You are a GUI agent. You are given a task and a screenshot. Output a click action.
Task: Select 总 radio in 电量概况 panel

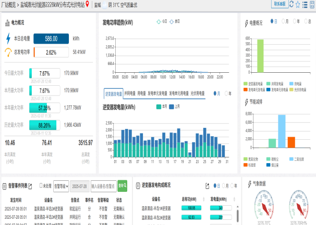pos(306,22)
